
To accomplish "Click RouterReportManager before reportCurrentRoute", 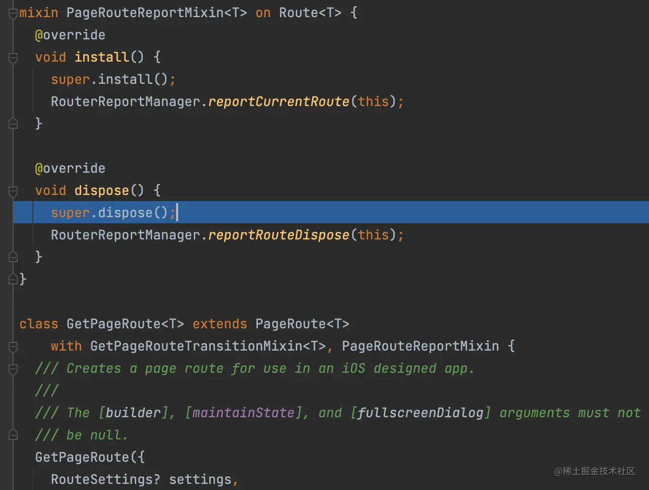I will click(125, 102).
